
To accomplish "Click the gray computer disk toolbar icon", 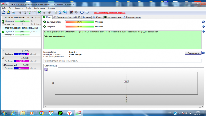I will pos(49,12).
